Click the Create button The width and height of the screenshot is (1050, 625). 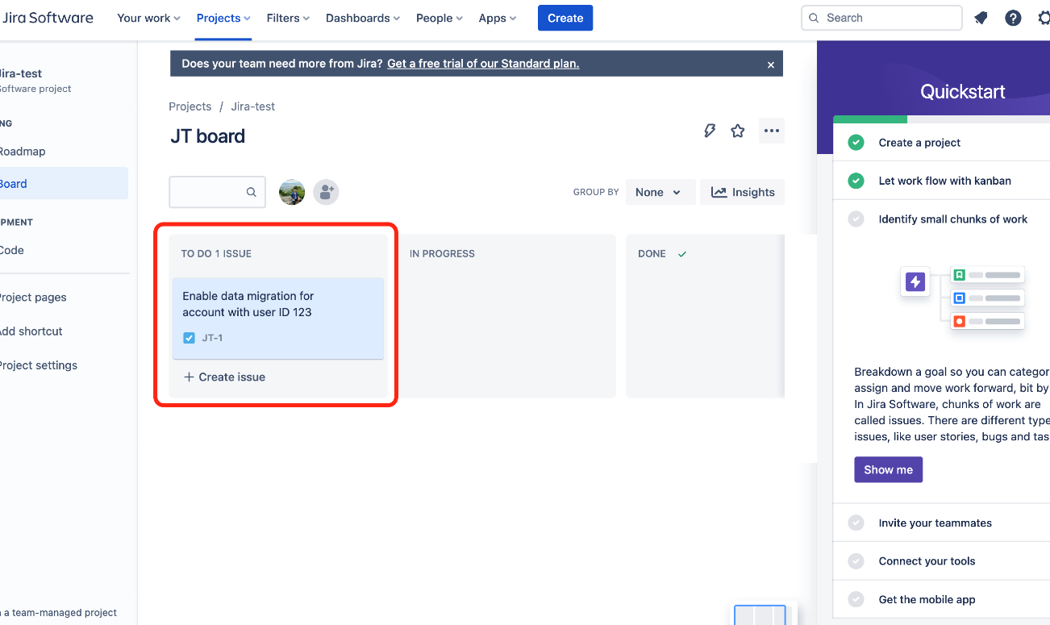565,18
